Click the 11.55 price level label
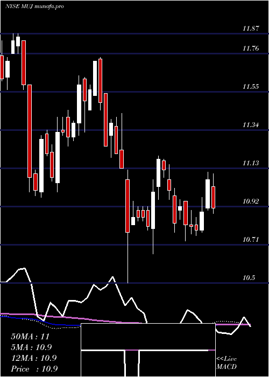 (251, 87)
